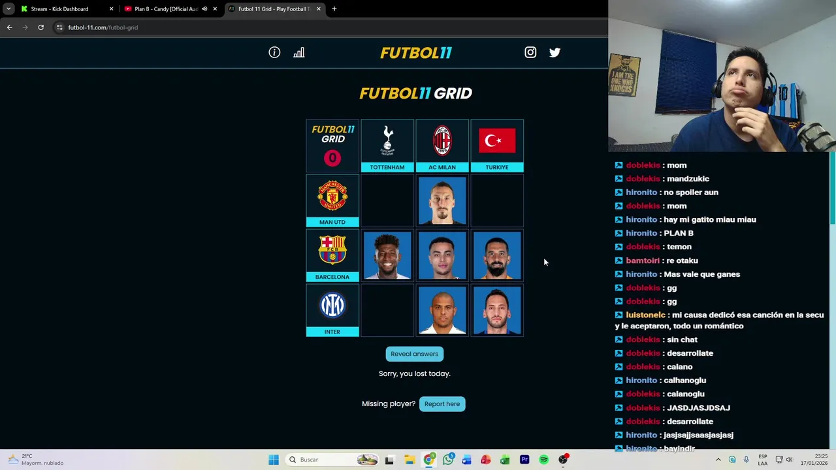Select empty cell for Man Utd and Turkiye
Image resolution: width=836 pixels, height=470 pixels.
(x=497, y=200)
